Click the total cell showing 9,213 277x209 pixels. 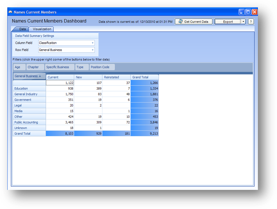pyautogui.click(x=144, y=134)
